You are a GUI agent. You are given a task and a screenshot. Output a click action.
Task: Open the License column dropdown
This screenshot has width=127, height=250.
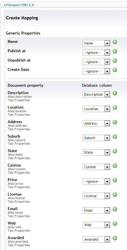pyautogui.click(x=96, y=196)
